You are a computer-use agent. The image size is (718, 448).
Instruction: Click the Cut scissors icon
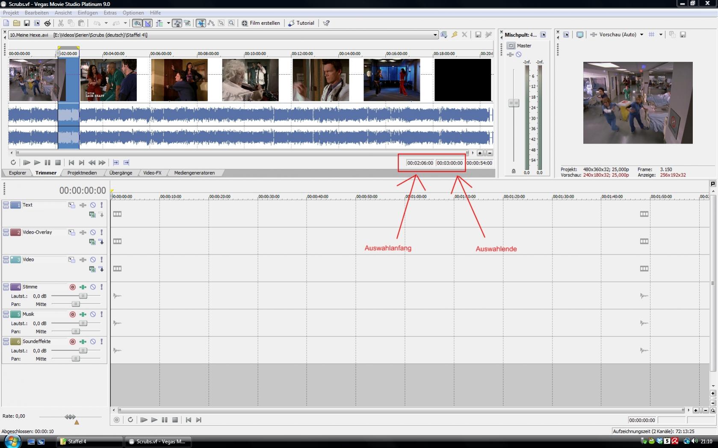pyautogui.click(x=61, y=23)
